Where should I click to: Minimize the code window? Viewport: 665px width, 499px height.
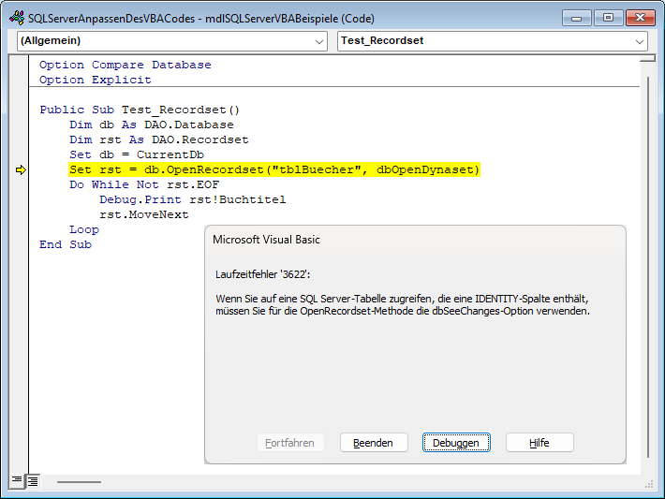coord(580,17)
